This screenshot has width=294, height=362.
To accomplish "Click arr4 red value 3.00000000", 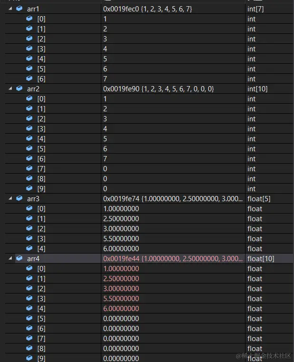I will click(x=121, y=289).
